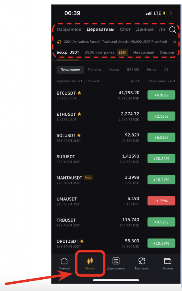Sort by Цена price column
Image resolution: width=182 pixels, height=291 pixels.
[135, 81]
